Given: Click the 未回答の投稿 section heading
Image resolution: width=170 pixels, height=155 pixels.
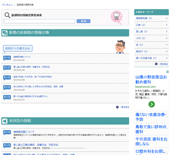Looking at the screenshot, I should pos(65,121).
